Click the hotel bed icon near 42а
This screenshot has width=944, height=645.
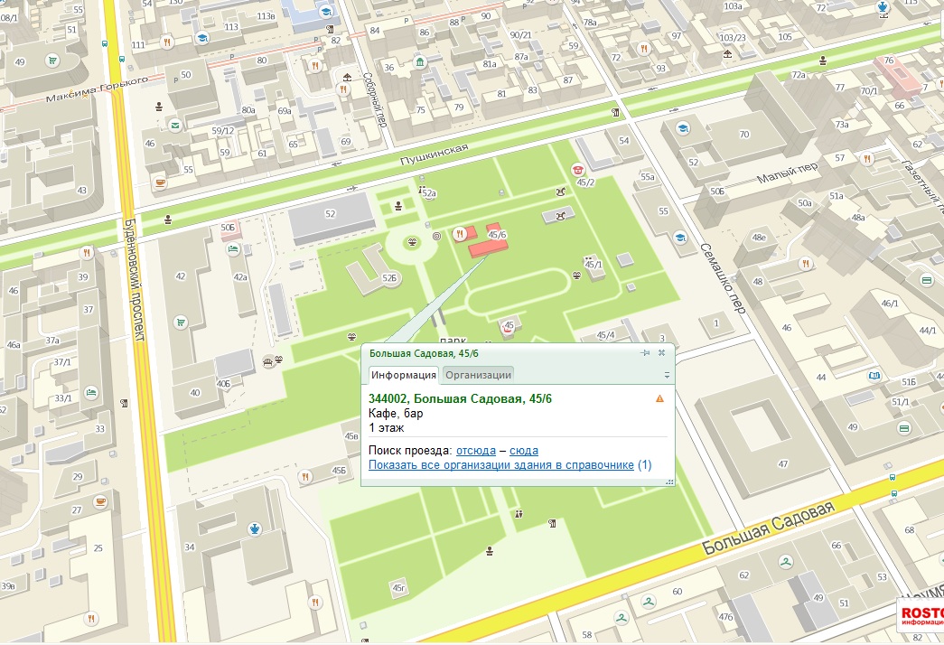tap(233, 249)
